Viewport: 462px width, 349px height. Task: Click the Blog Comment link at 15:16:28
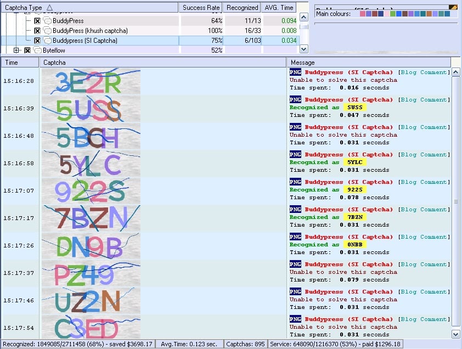tap(424, 72)
